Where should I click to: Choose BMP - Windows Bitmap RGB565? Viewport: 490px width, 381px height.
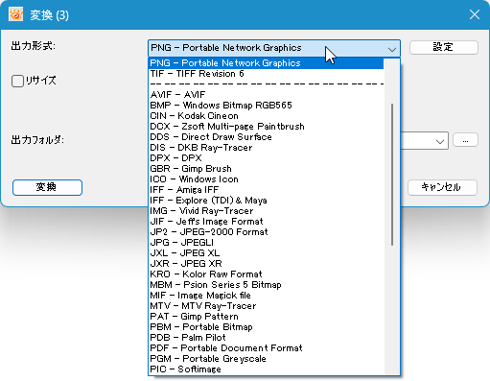point(267,106)
